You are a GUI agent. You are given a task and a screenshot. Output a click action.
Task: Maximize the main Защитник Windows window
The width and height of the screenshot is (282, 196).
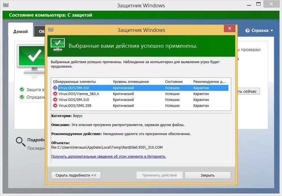pos(259,4)
